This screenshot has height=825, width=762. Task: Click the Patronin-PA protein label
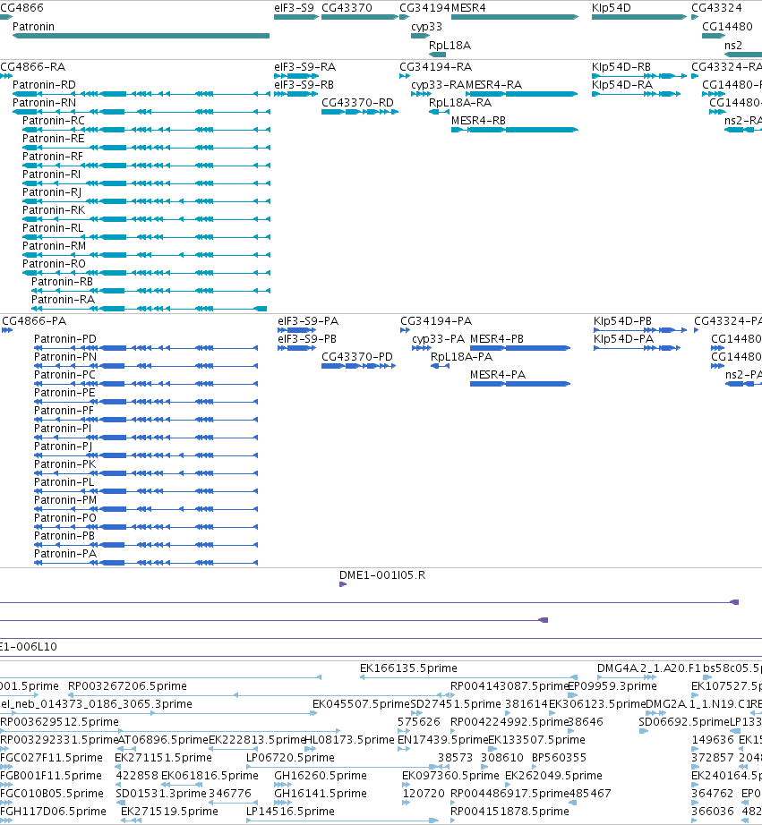point(65,554)
